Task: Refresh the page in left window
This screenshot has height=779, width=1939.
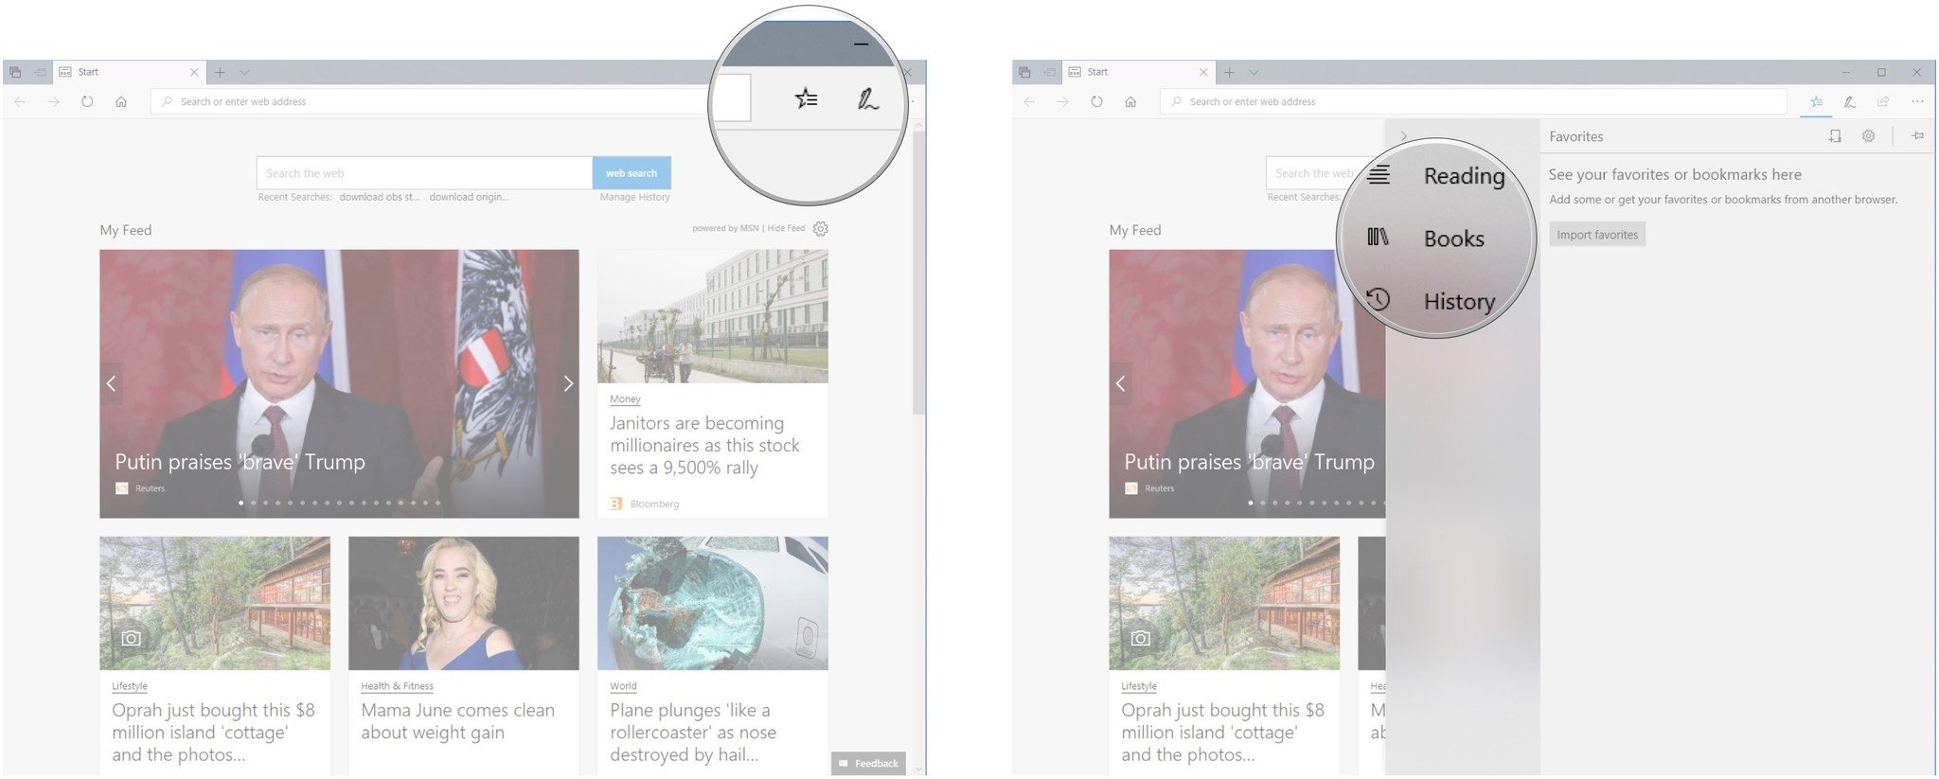Action: point(87,101)
